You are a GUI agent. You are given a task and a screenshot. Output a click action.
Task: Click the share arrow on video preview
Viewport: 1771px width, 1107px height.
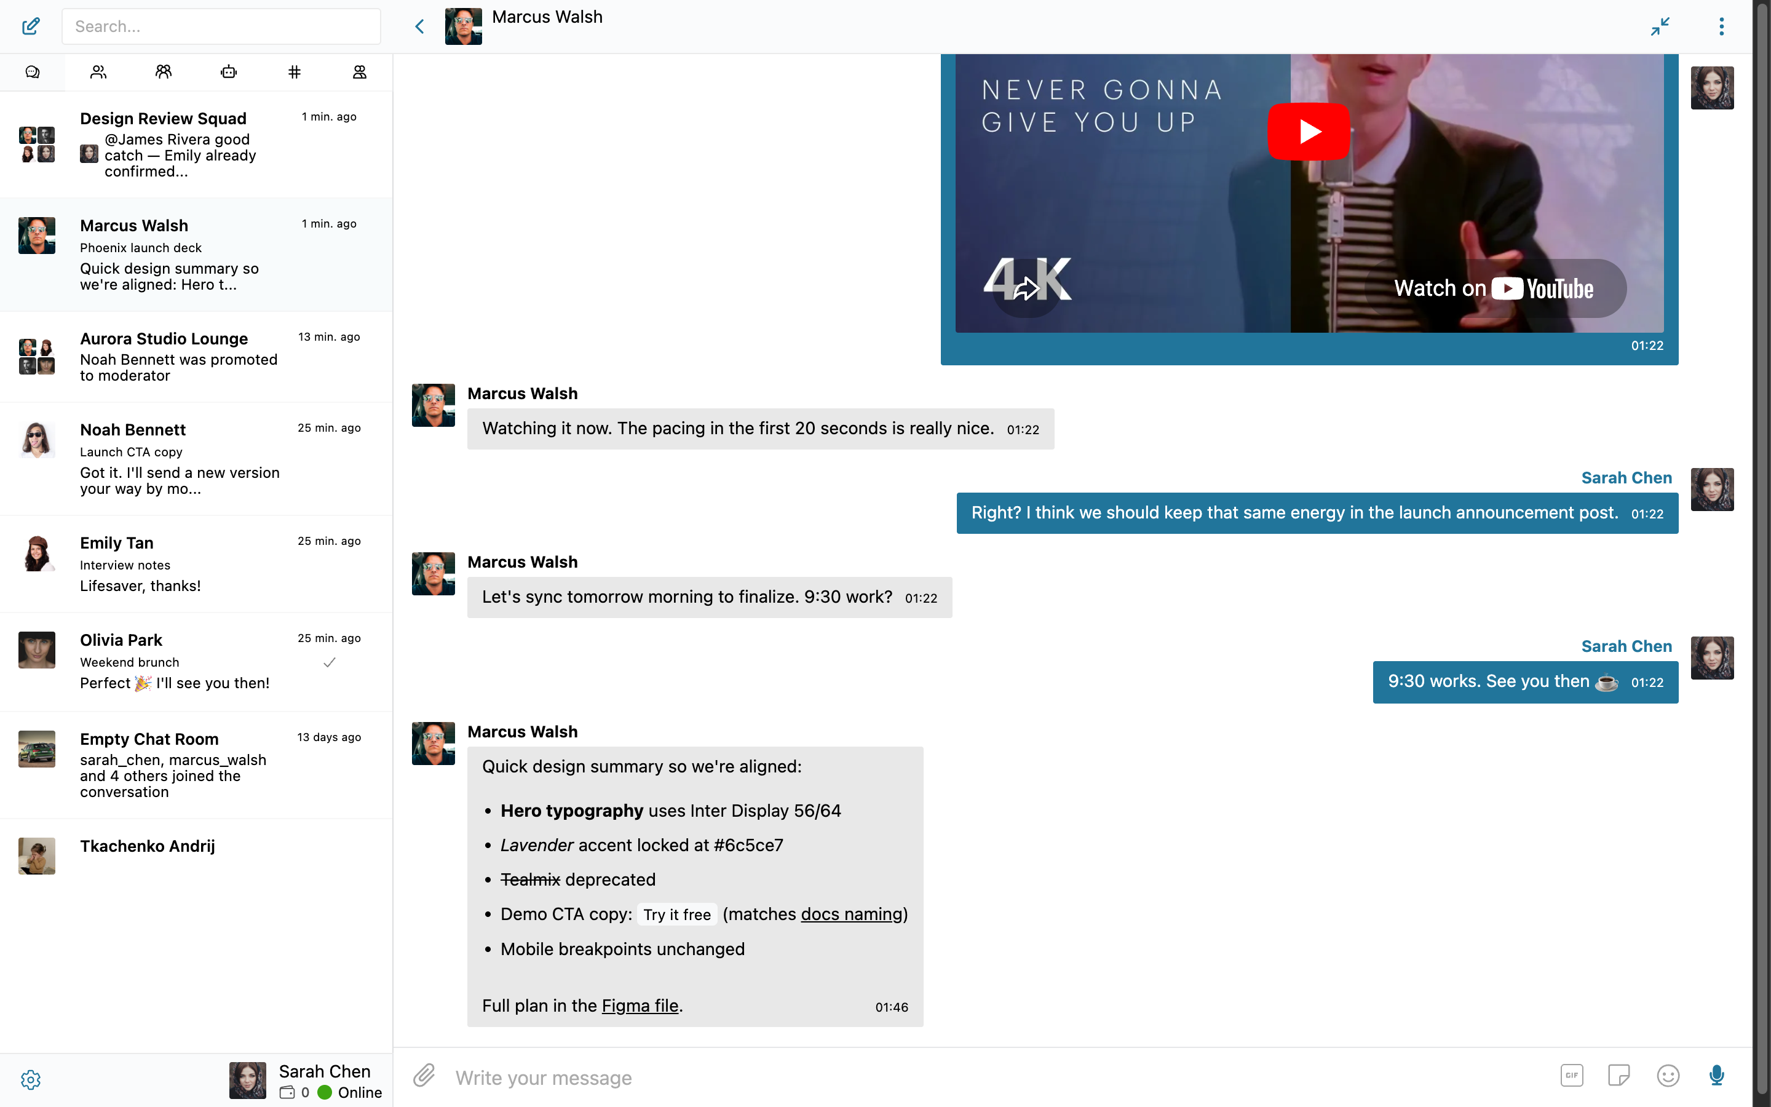(1026, 288)
